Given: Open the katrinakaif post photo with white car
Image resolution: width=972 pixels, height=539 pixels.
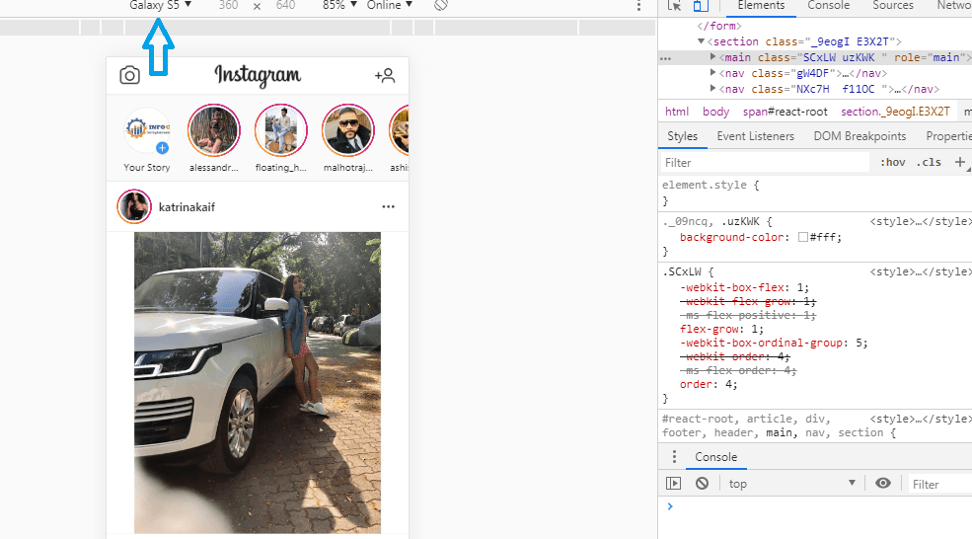Looking at the screenshot, I should (258, 383).
